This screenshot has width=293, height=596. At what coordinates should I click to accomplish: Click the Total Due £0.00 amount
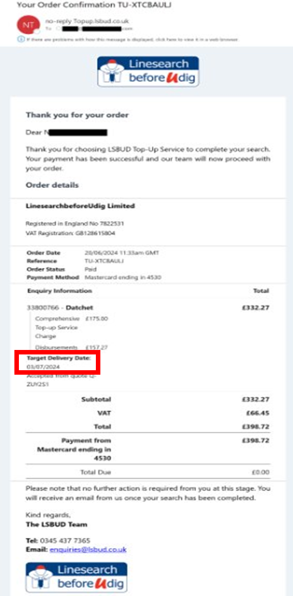[x=261, y=472]
